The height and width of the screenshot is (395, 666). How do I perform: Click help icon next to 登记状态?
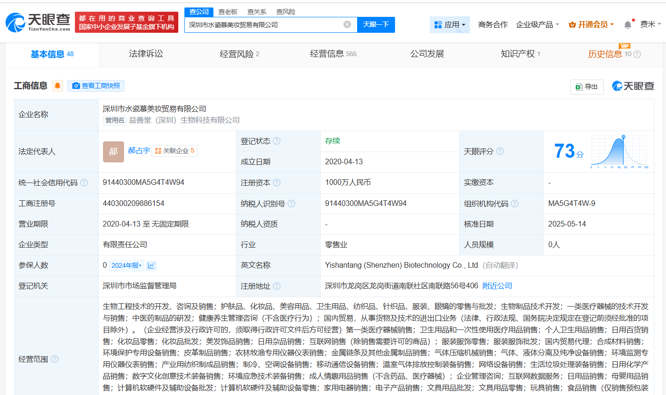point(277,141)
